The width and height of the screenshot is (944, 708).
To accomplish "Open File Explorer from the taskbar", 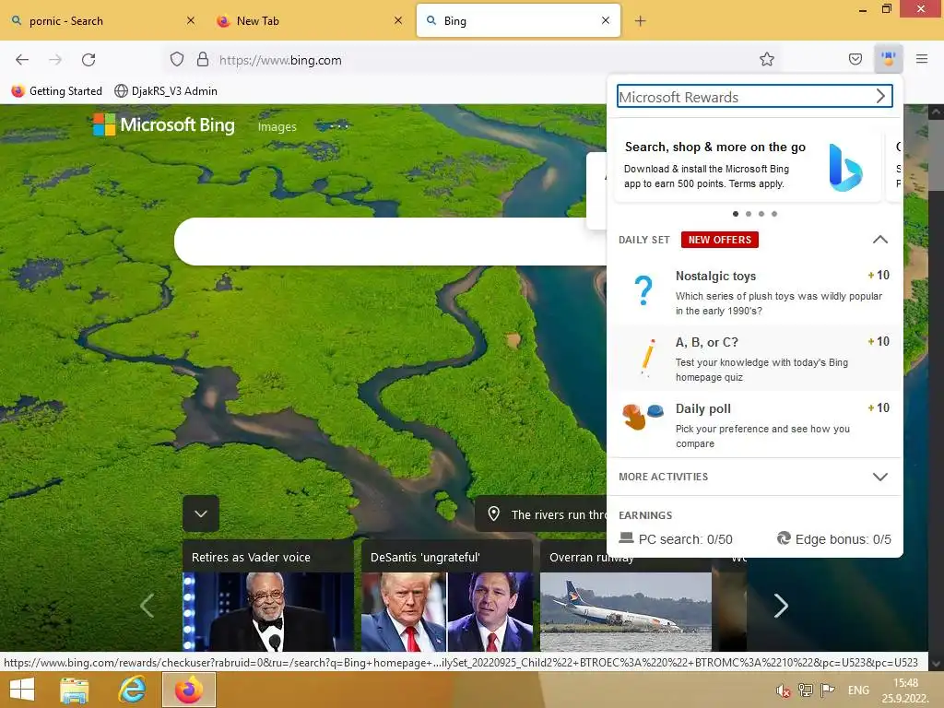I will pyautogui.click(x=74, y=690).
